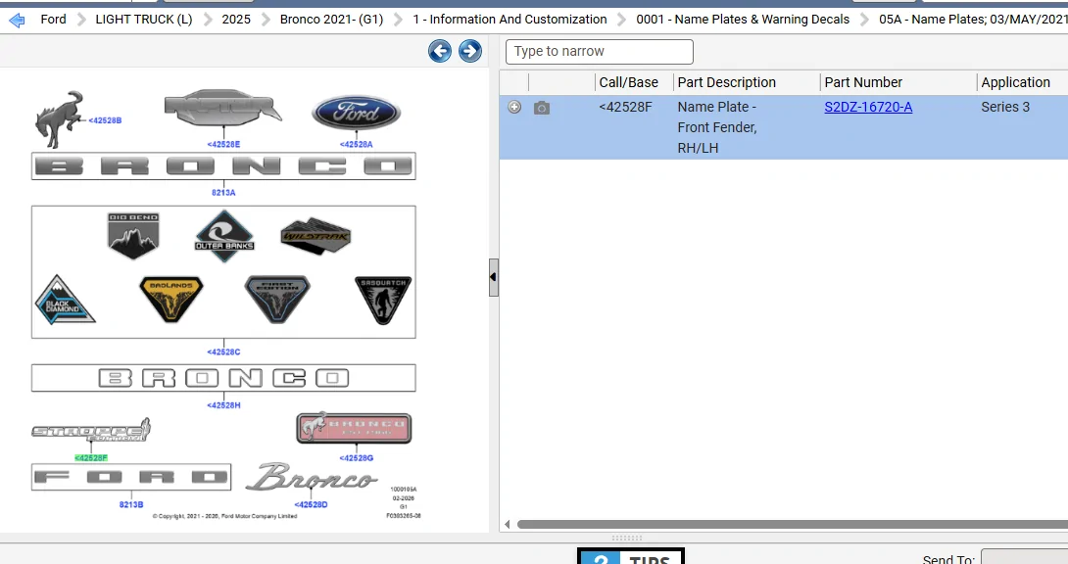The width and height of the screenshot is (1068, 564).
Task: Collapse the illustration panel splitter arrow
Action: [x=493, y=277]
